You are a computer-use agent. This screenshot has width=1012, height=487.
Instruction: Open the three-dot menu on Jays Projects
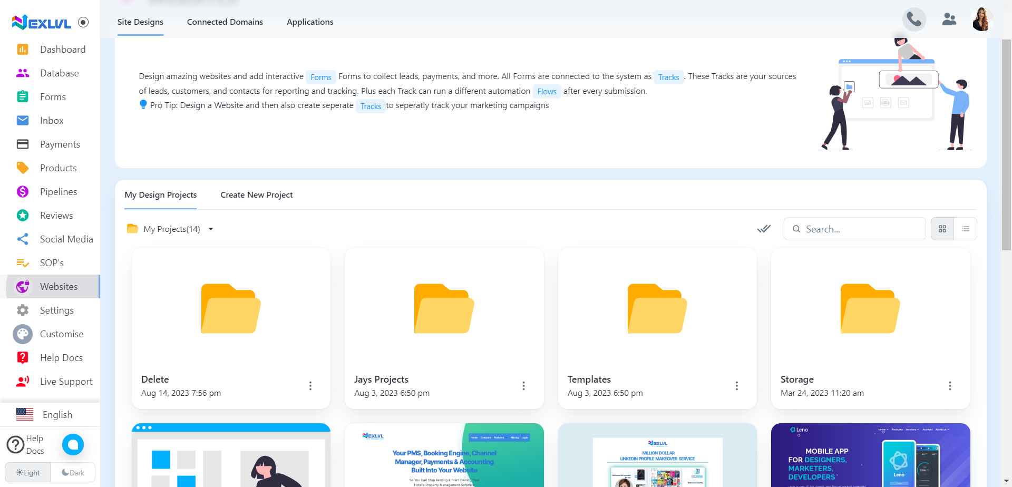click(x=523, y=385)
